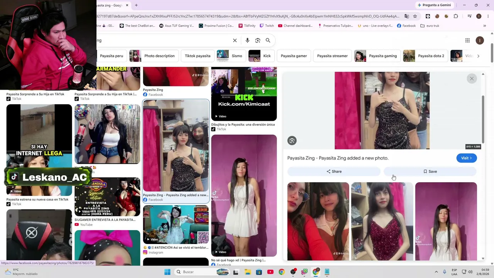Show more bookmarks with the overflow chevron

(484, 26)
